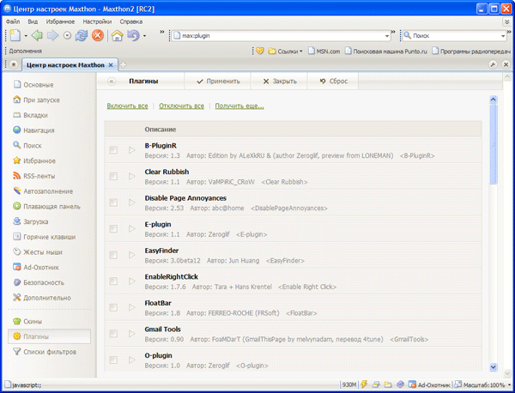This screenshot has height=393, width=515.
Task: Click the max:plugin address field
Action: click(x=282, y=36)
